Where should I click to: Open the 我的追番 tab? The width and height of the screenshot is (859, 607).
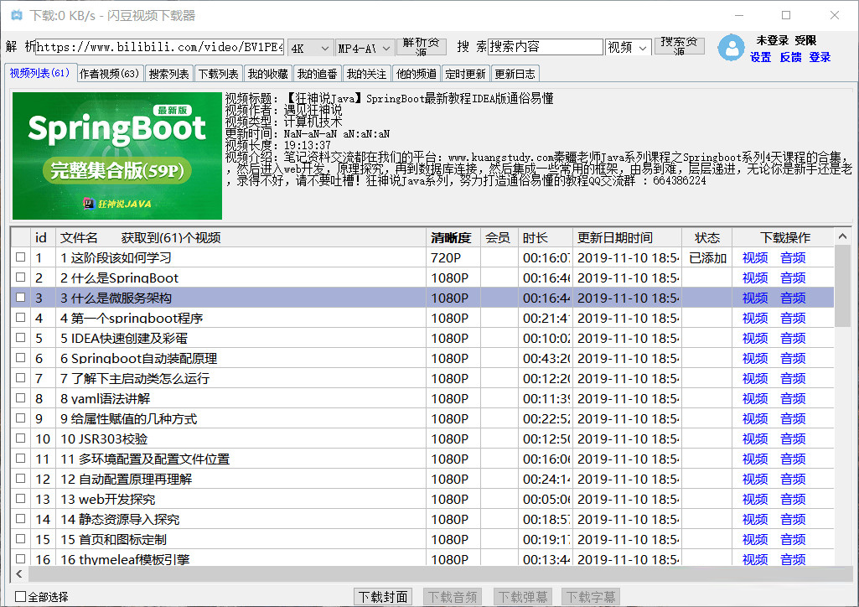(317, 74)
